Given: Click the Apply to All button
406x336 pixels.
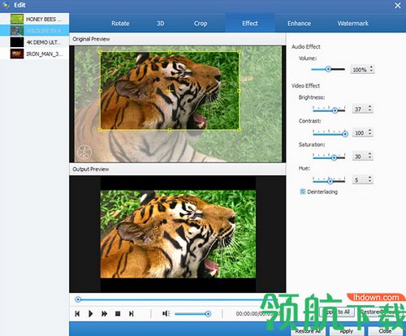Looking at the screenshot, I should (337, 312).
